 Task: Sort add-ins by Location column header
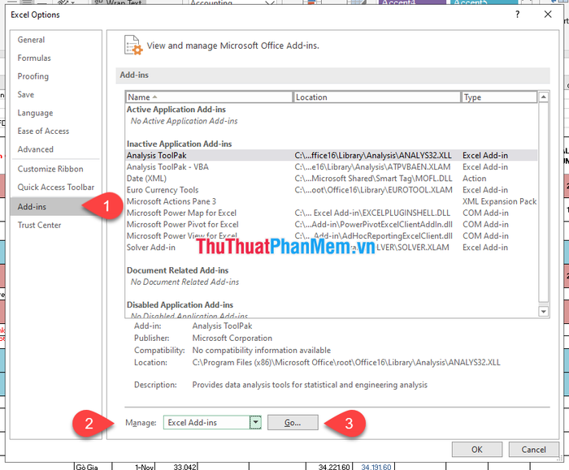pyautogui.click(x=376, y=97)
